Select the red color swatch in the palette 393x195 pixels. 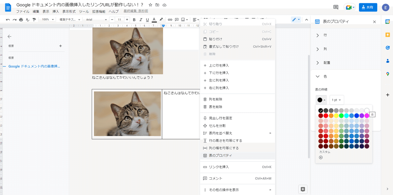(326, 115)
